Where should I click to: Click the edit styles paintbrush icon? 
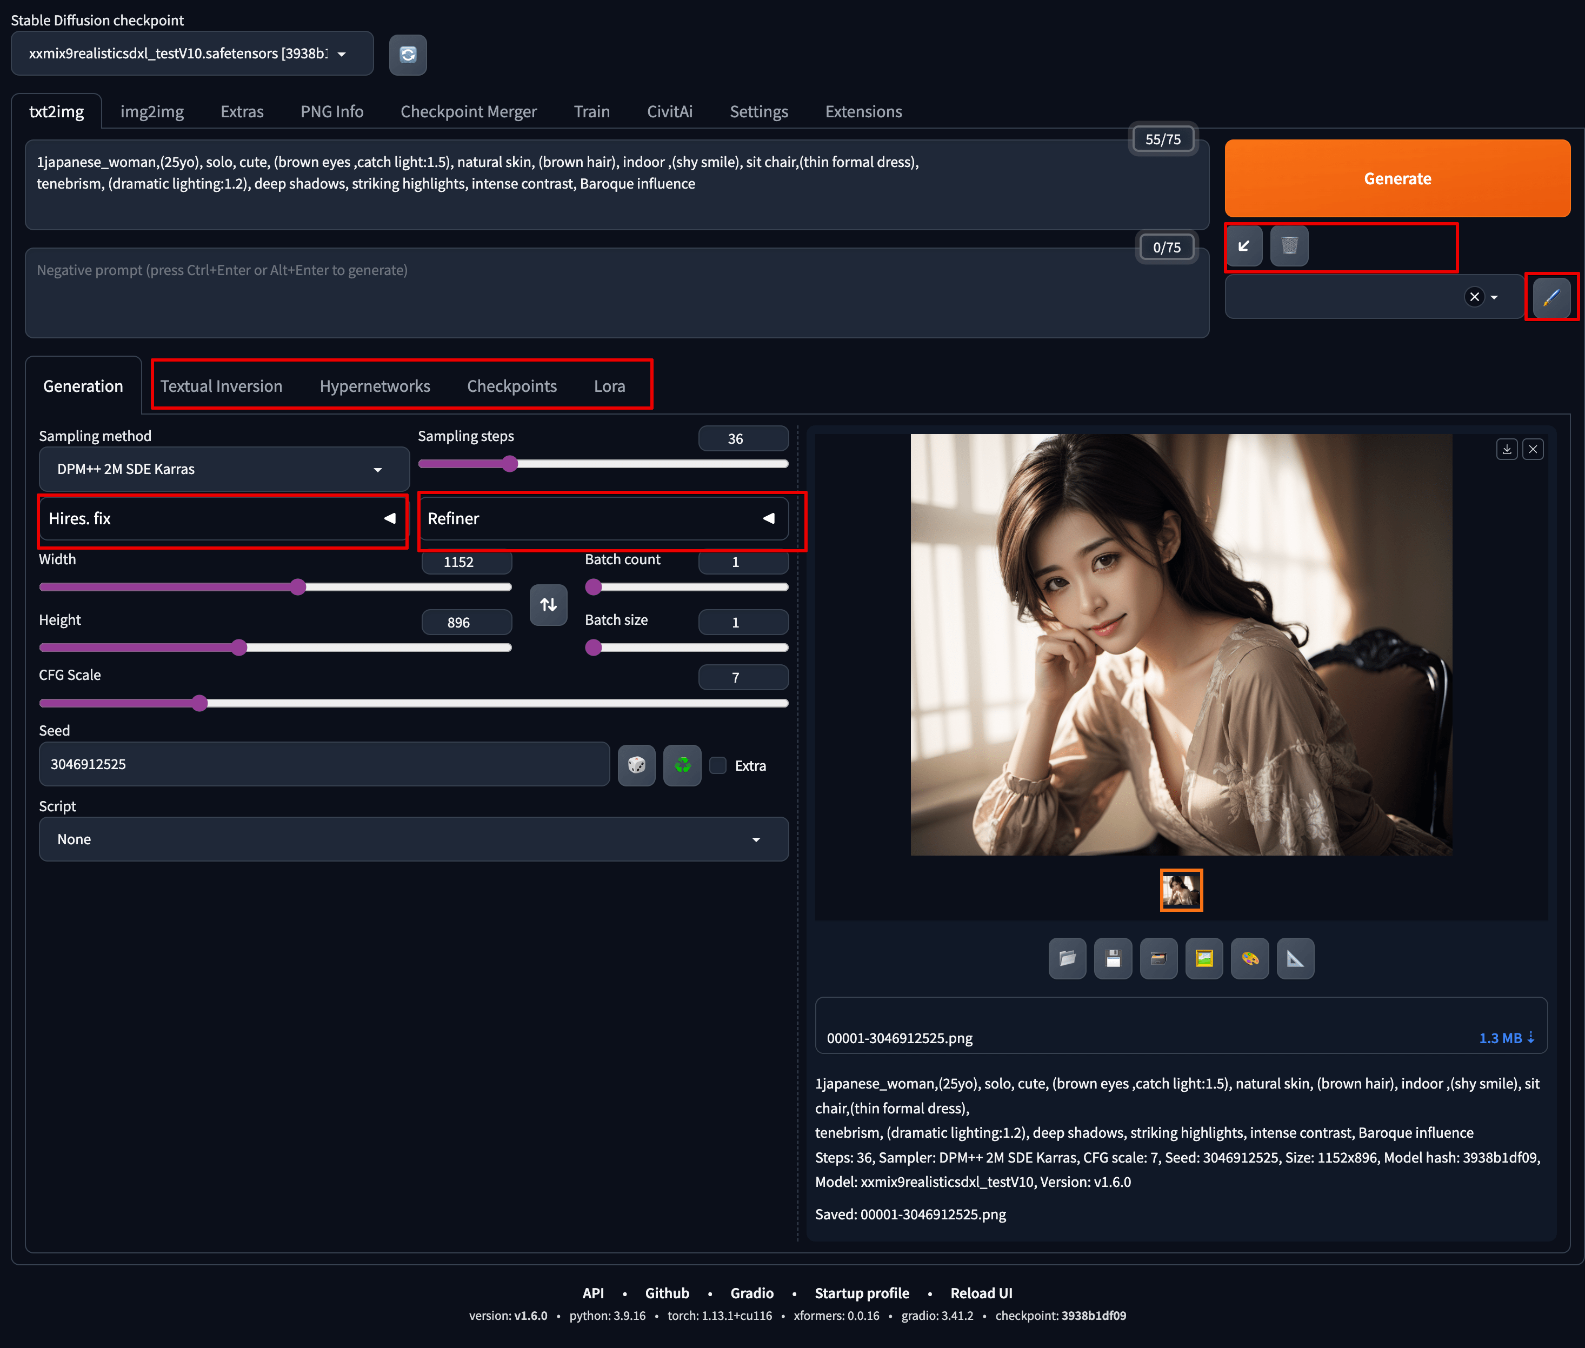pos(1550,297)
